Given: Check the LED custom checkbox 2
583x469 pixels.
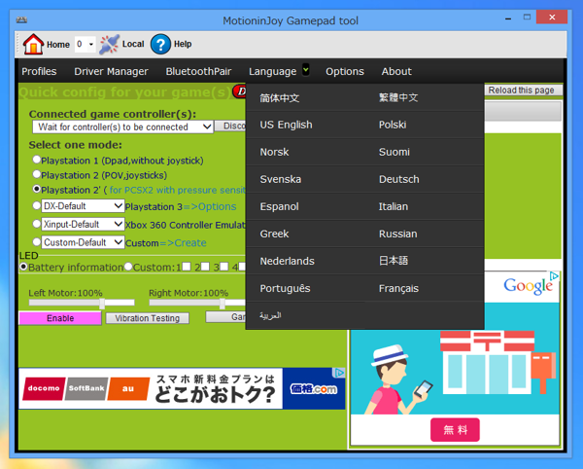Looking at the screenshot, I should (x=205, y=267).
